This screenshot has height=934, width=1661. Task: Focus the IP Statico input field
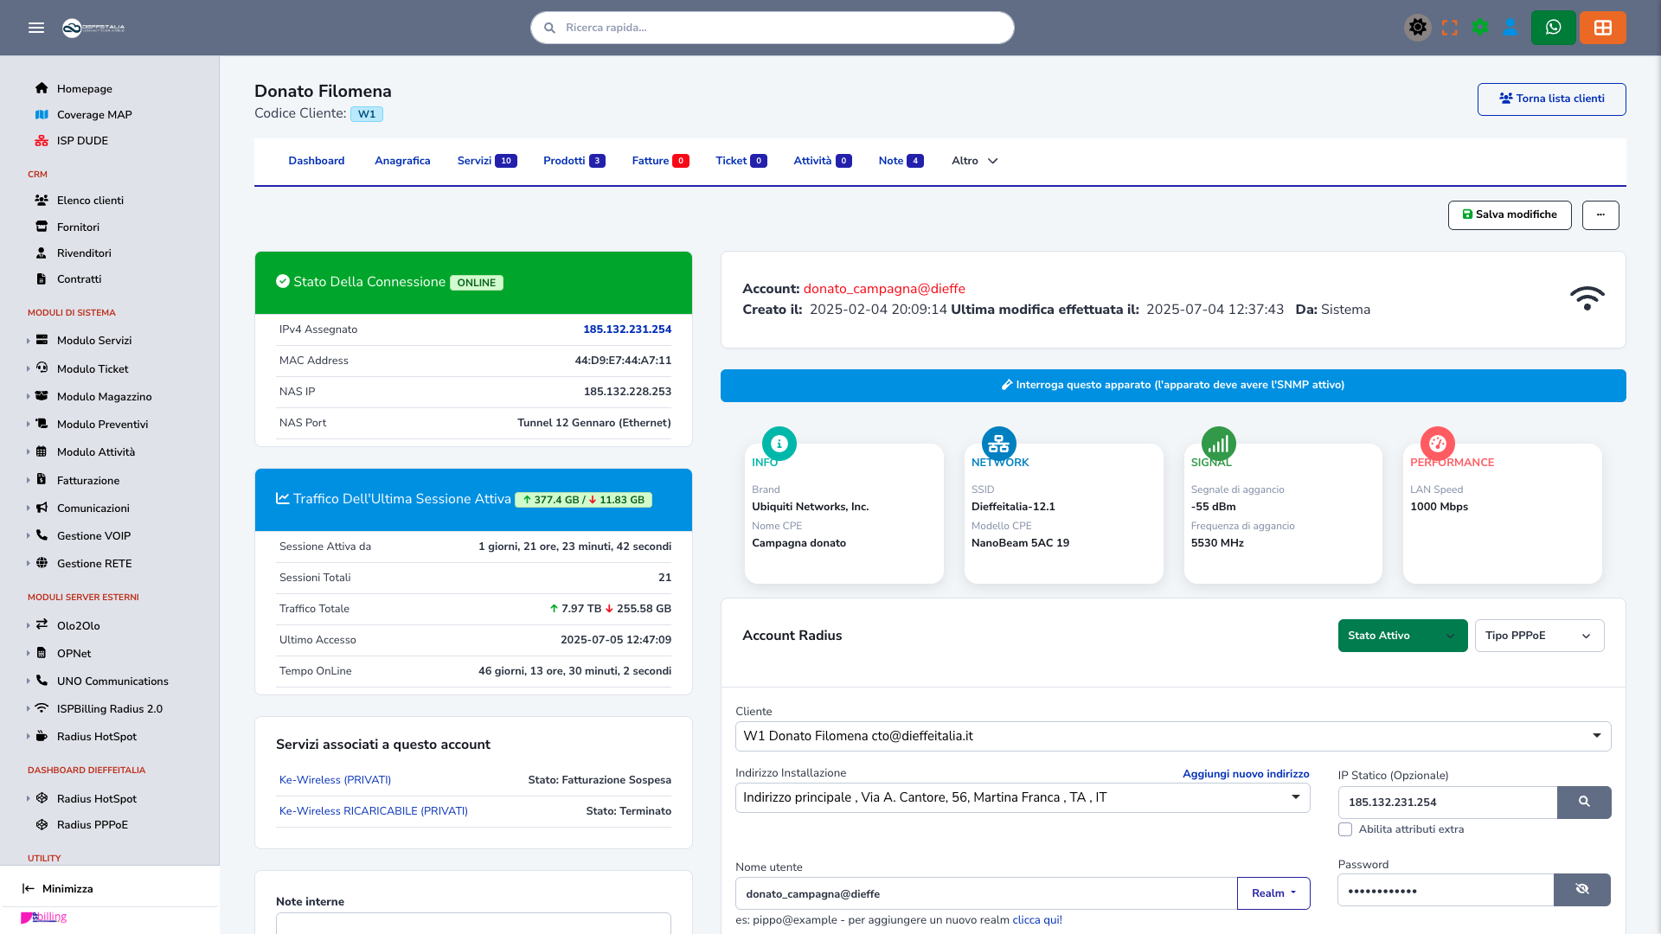pyautogui.click(x=1447, y=803)
